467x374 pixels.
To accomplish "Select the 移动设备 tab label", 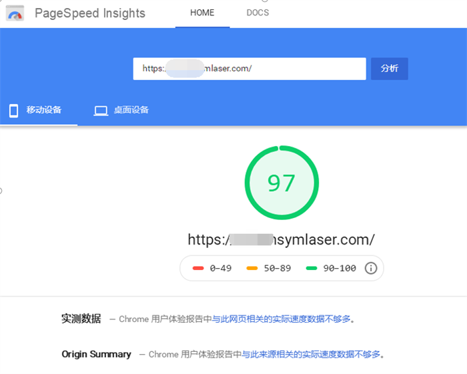I will 44,110.
